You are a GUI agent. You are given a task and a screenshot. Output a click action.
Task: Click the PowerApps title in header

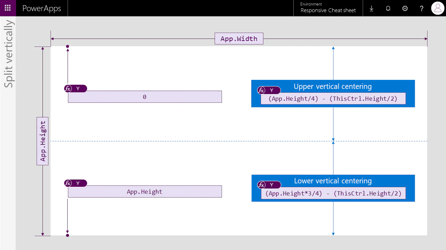[41, 8]
